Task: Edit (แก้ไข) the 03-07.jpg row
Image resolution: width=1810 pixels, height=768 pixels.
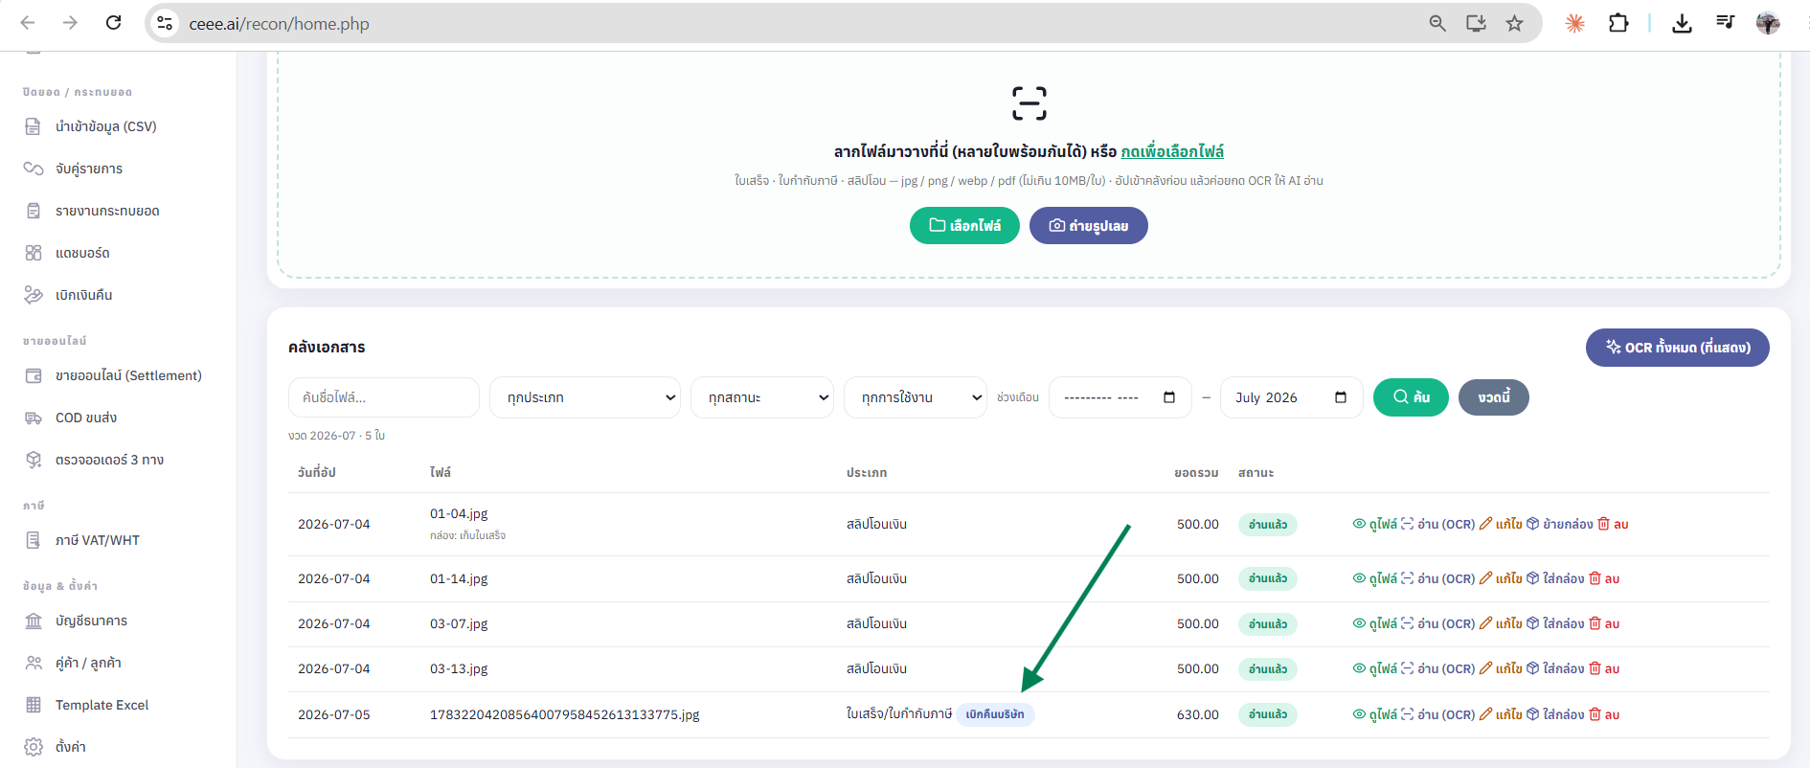Action: coord(1501,623)
